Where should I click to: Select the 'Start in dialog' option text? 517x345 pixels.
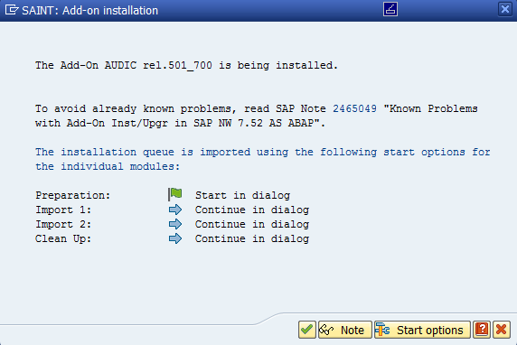pos(242,195)
